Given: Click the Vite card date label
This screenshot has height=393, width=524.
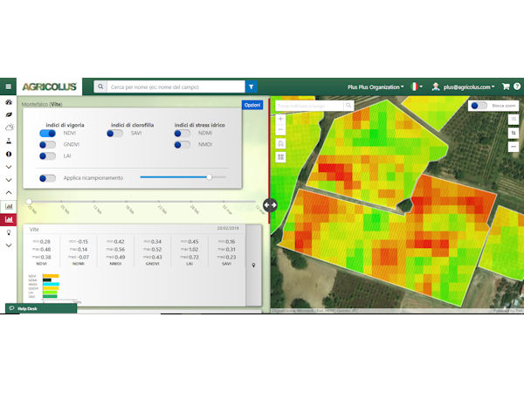Looking at the screenshot, I should coord(228,228).
